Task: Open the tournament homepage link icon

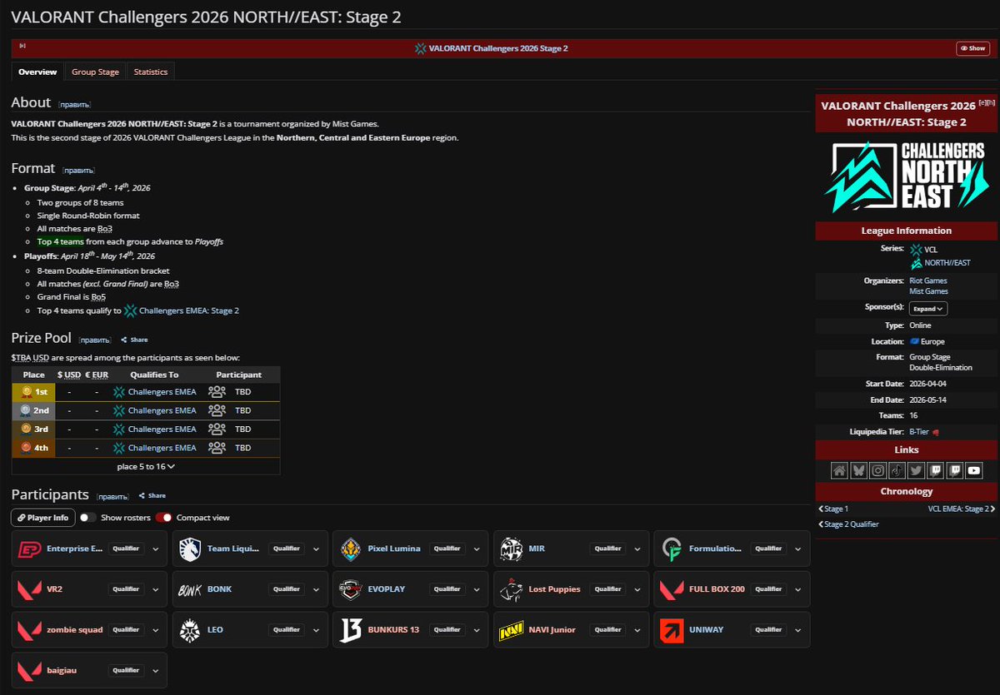Action: tap(840, 470)
